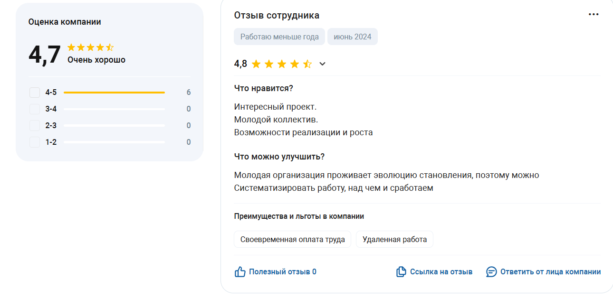This screenshot has height=299, width=613.
Task: Open the three-dot options menu of the review
Action: click(x=594, y=14)
